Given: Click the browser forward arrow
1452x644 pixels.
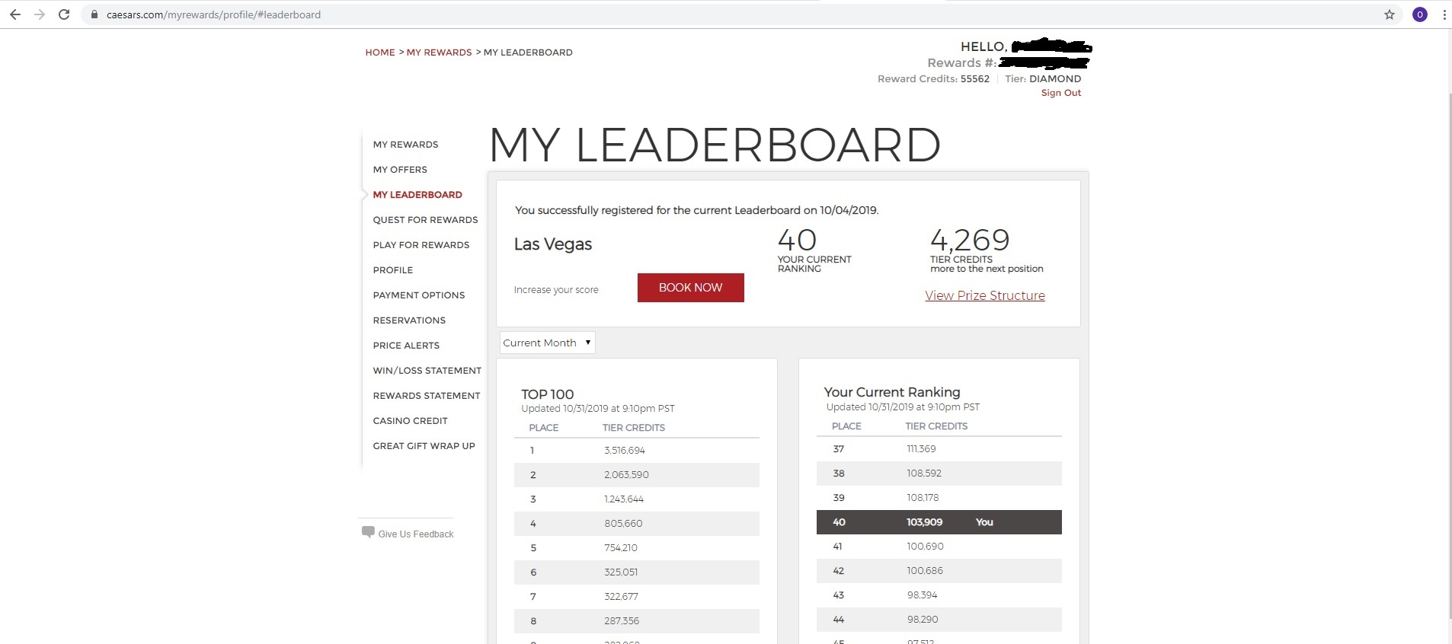Looking at the screenshot, I should pos(40,14).
